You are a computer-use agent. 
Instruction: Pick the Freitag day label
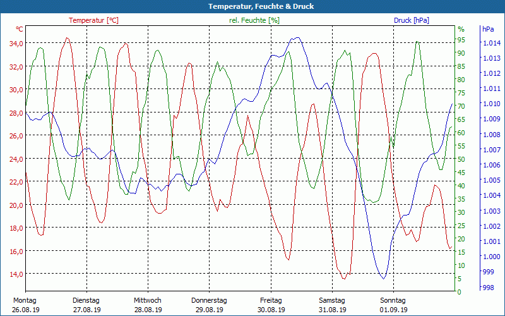[x=271, y=300]
